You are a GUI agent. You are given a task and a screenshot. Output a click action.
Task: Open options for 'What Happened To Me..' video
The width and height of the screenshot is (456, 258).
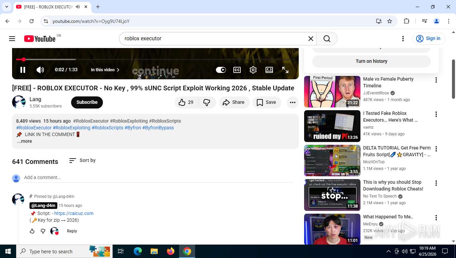(x=436, y=218)
